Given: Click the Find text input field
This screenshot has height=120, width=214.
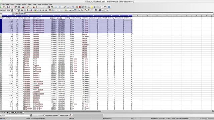Looking at the screenshot, I should point(16,115).
